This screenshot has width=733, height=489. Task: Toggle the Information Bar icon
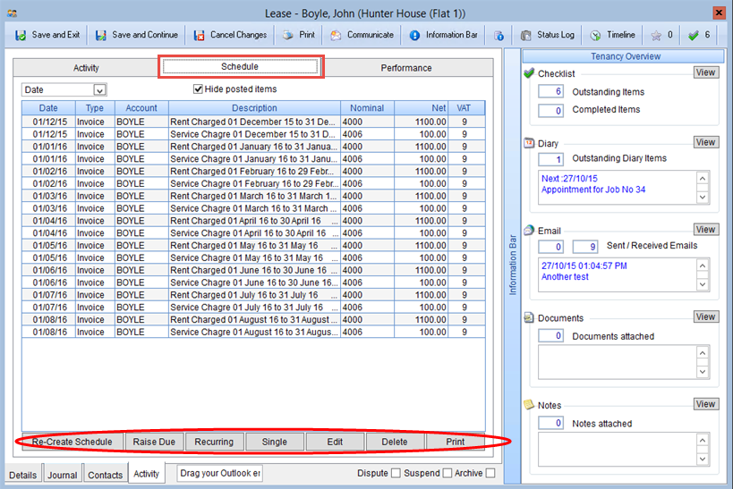(x=414, y=35)
